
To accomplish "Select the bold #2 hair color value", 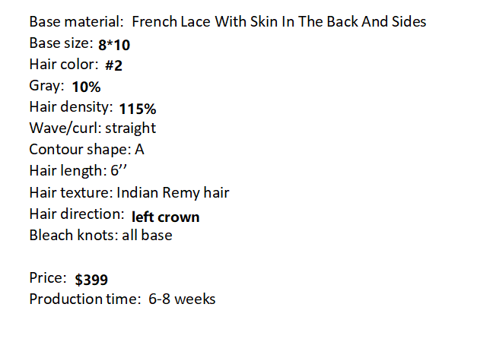I will coord(113,66).
